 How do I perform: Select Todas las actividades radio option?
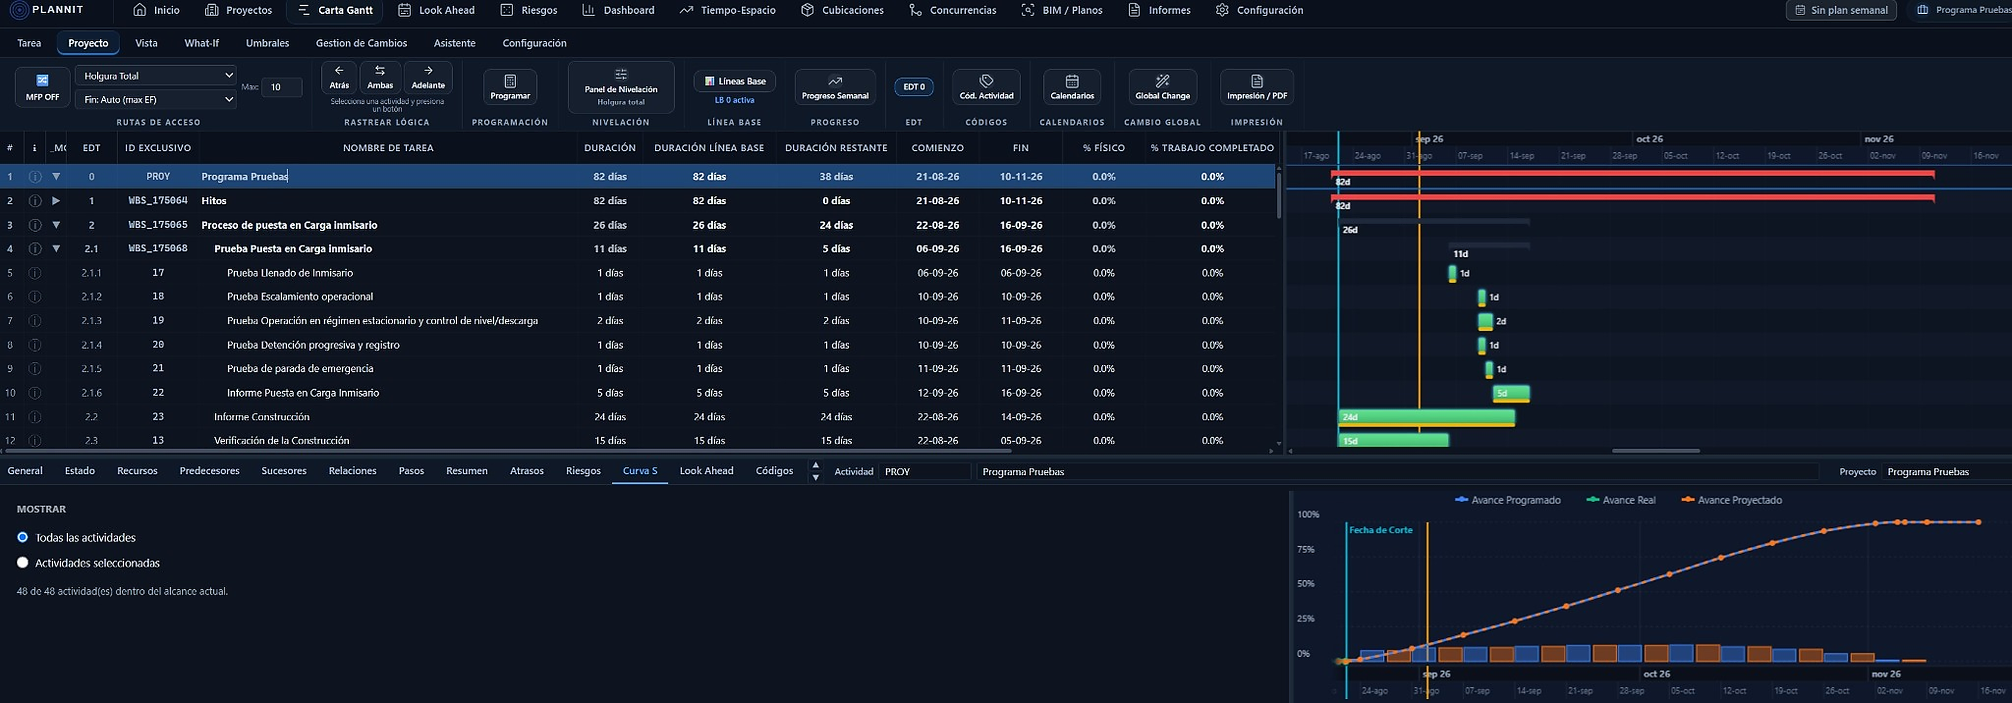coord(23,537)
